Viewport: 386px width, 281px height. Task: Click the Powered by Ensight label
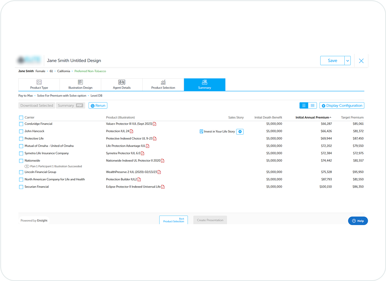coord(34,220)
